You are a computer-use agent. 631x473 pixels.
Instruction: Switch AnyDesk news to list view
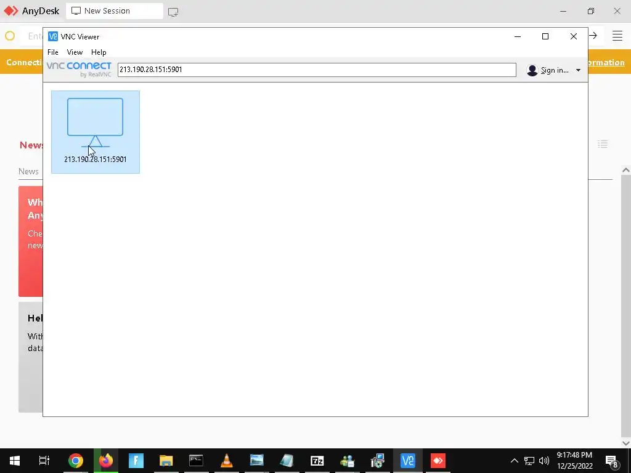click(x=603, y=144)
